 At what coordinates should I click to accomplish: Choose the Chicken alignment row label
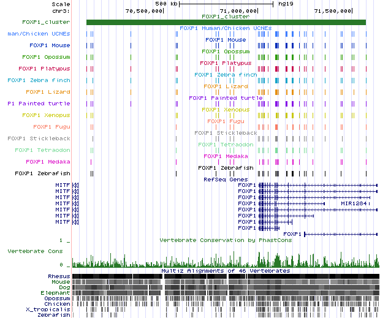(x=58, y=304)
